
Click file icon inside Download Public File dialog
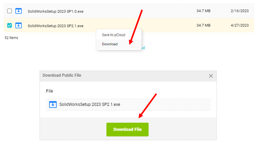tap(53, 104)
